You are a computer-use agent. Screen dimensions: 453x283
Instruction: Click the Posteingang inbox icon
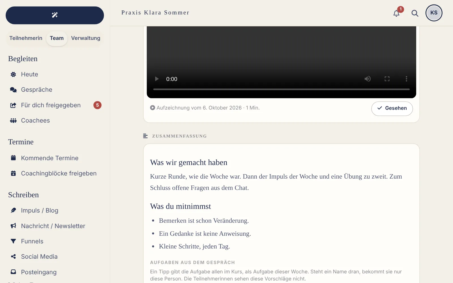[13, 272]
